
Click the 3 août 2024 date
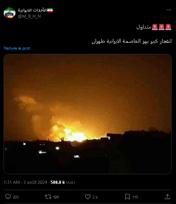tap(35, 182)
